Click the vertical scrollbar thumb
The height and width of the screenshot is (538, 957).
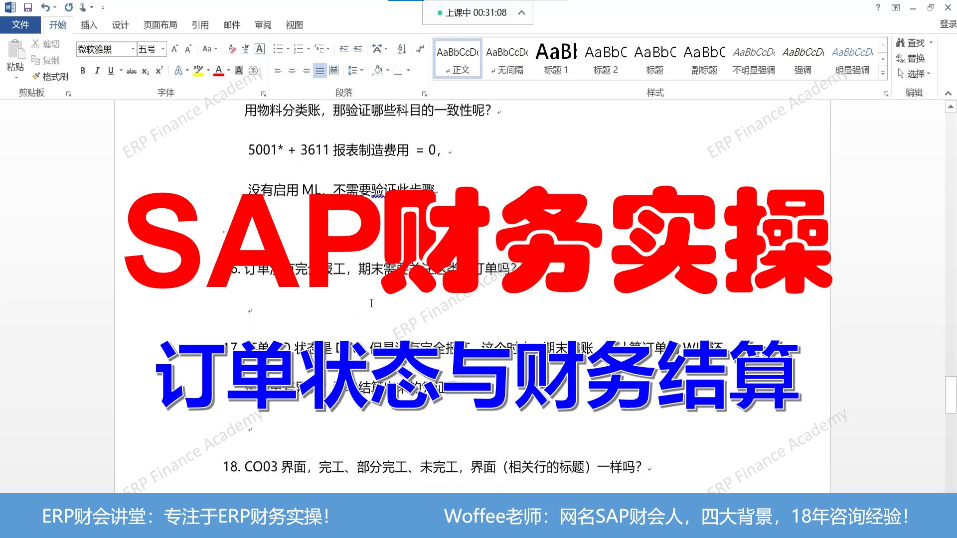click(951, 395)
